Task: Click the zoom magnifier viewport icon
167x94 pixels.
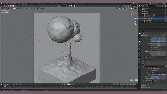Action: (136, 19)
